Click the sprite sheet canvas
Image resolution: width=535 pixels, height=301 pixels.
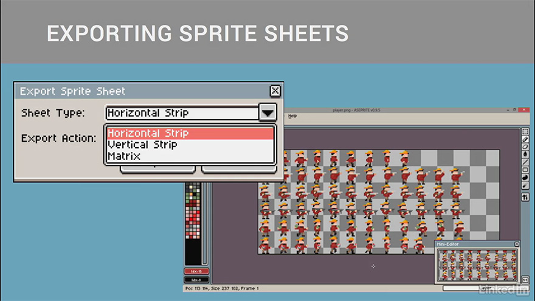click(379, 202)
